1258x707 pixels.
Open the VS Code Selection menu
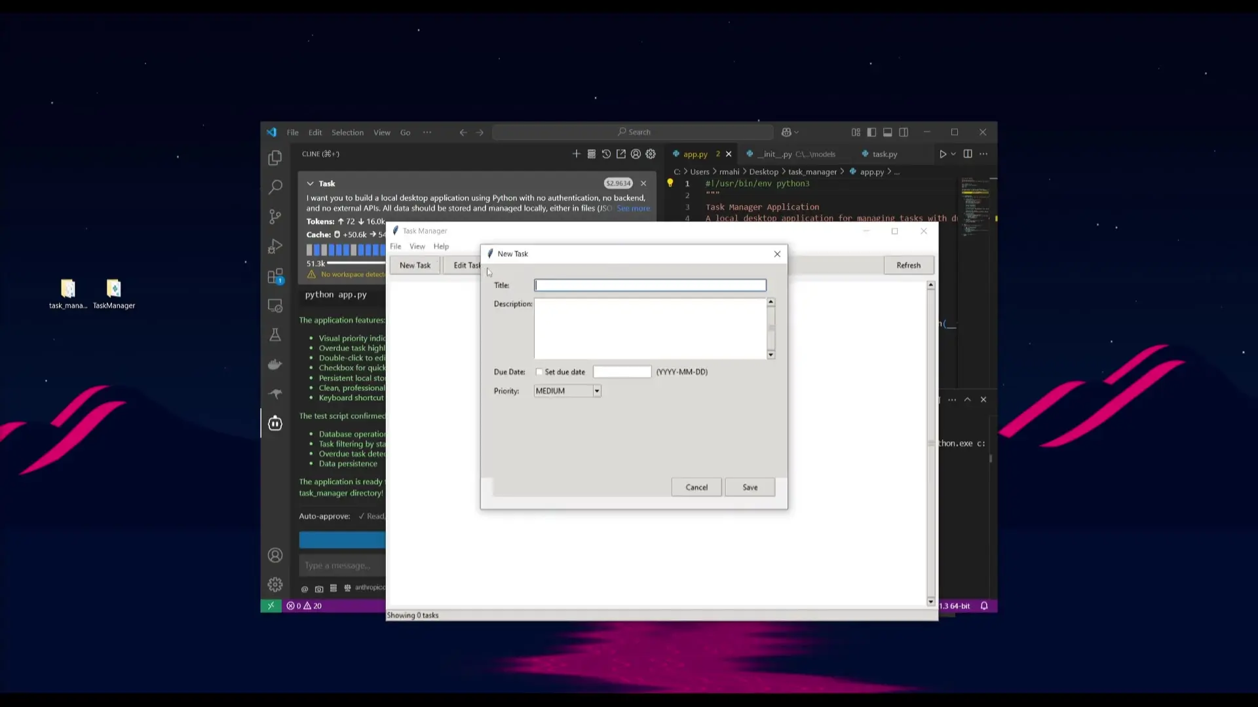pyautogui.click(x=347, y=132)
